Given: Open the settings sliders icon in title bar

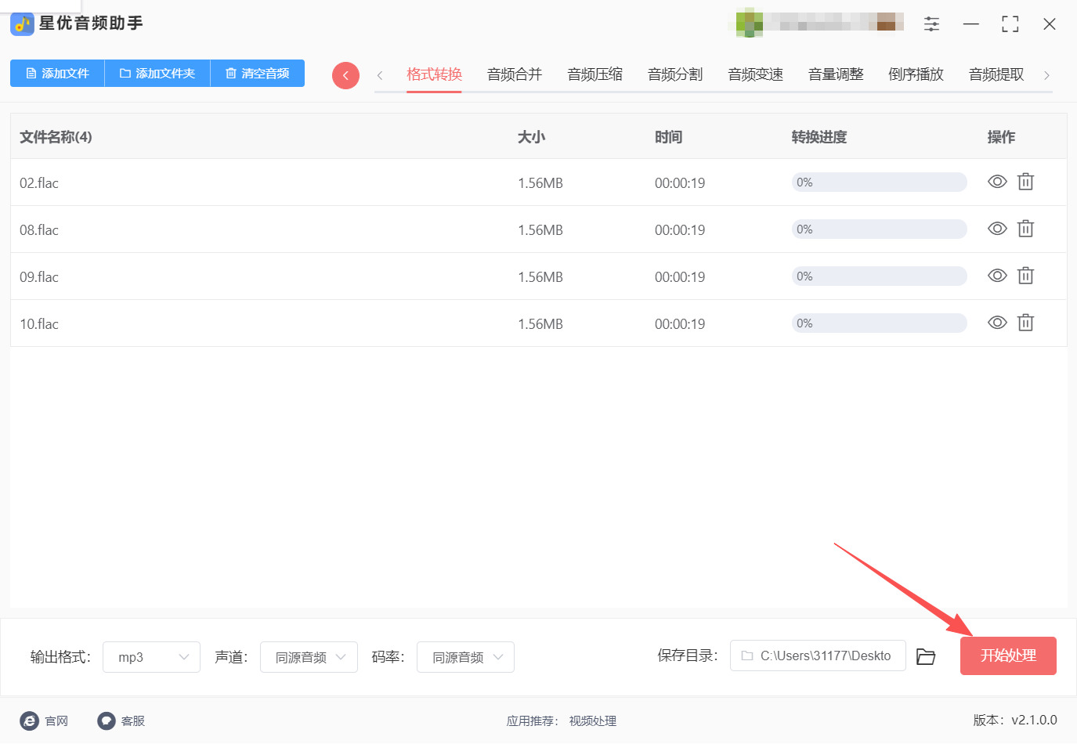Looking at the screenshot, I should 931,24.
